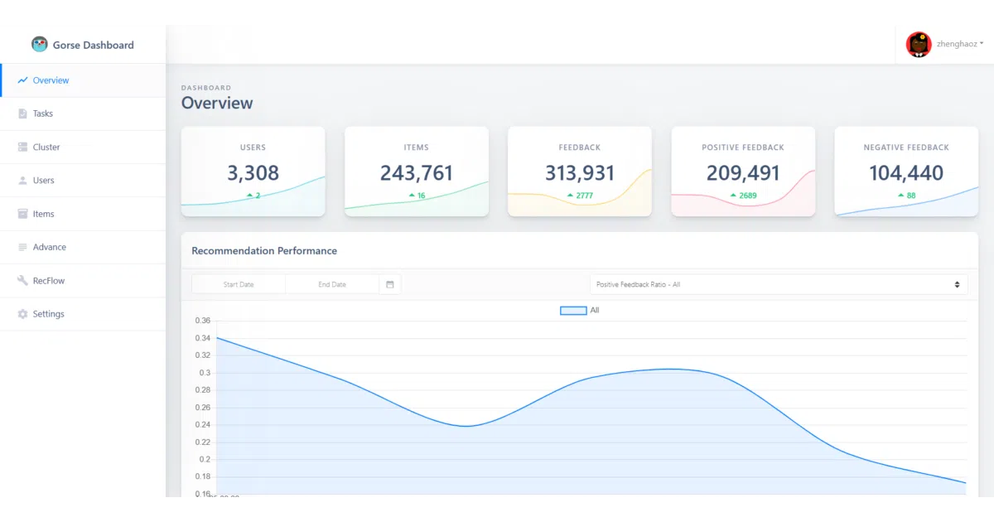Viewport: 994px width, 522px height.
Task: Select the Positive Feedback stat card
Action: [743, 172]
